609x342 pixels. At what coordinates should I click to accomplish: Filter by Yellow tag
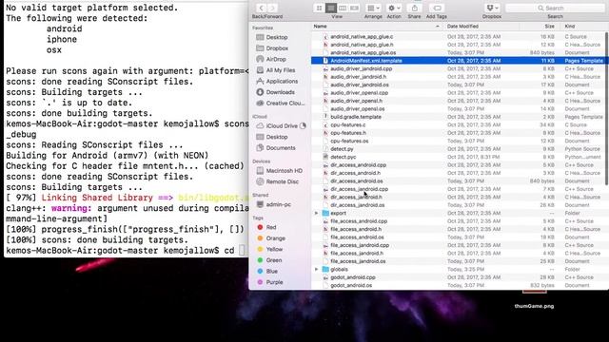(274, 249)
